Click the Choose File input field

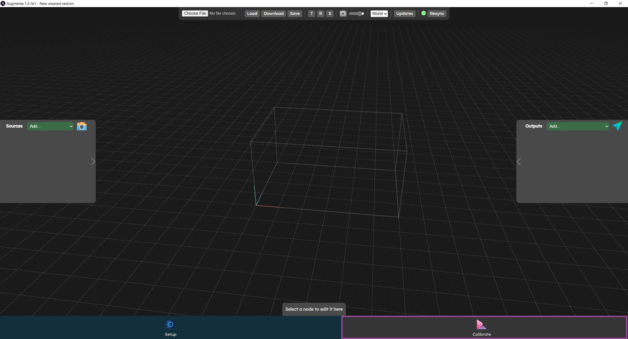195,13
